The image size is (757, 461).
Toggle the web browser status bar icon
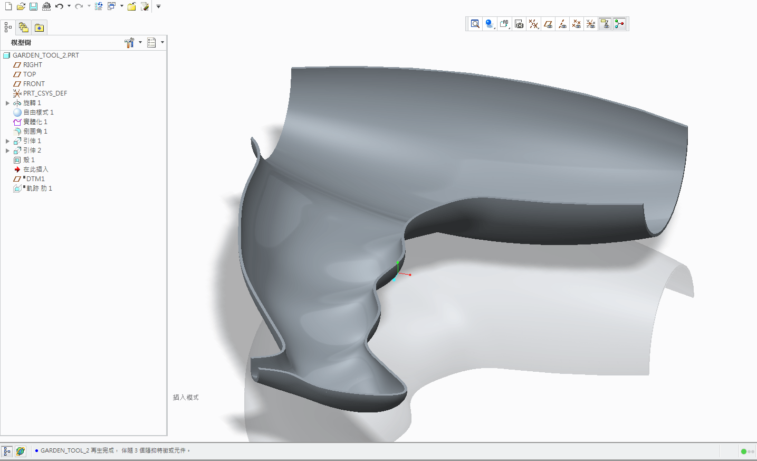pyautogui.click(x=21, y=451)
